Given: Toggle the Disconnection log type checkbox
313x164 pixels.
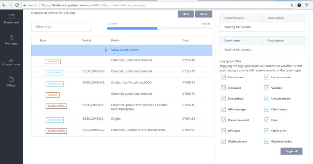Looking at the screenshot, I should point(267,77).
